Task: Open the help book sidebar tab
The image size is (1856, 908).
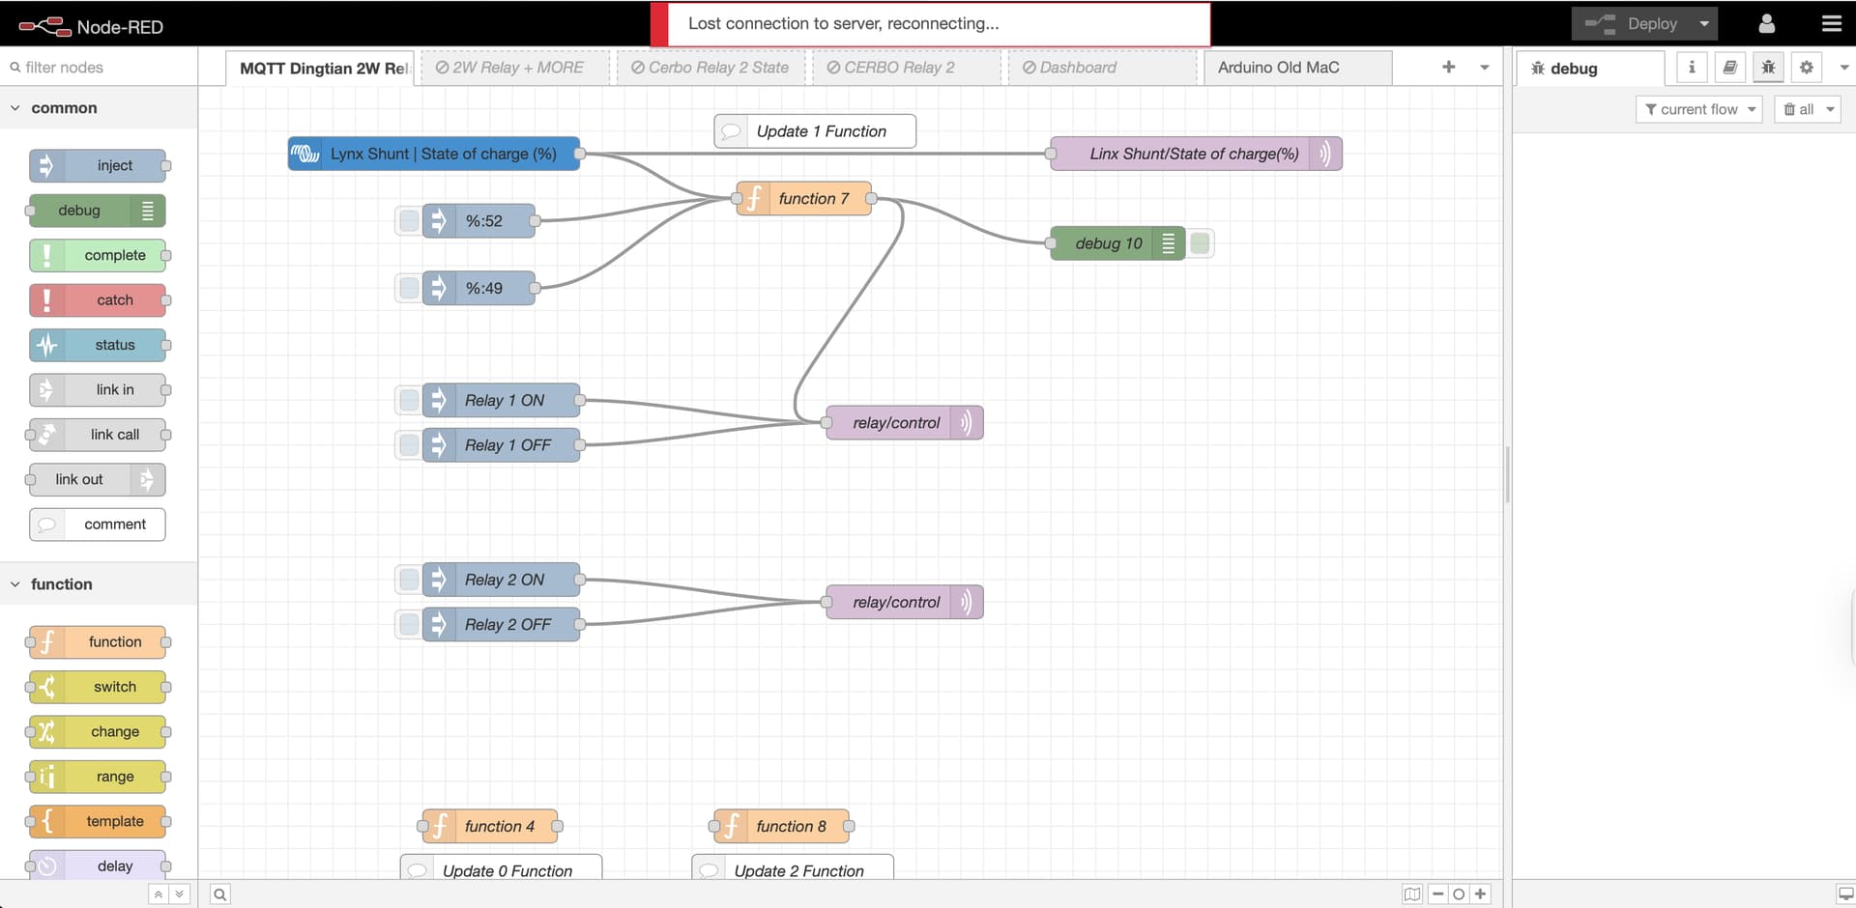Action: point(1729,68)
